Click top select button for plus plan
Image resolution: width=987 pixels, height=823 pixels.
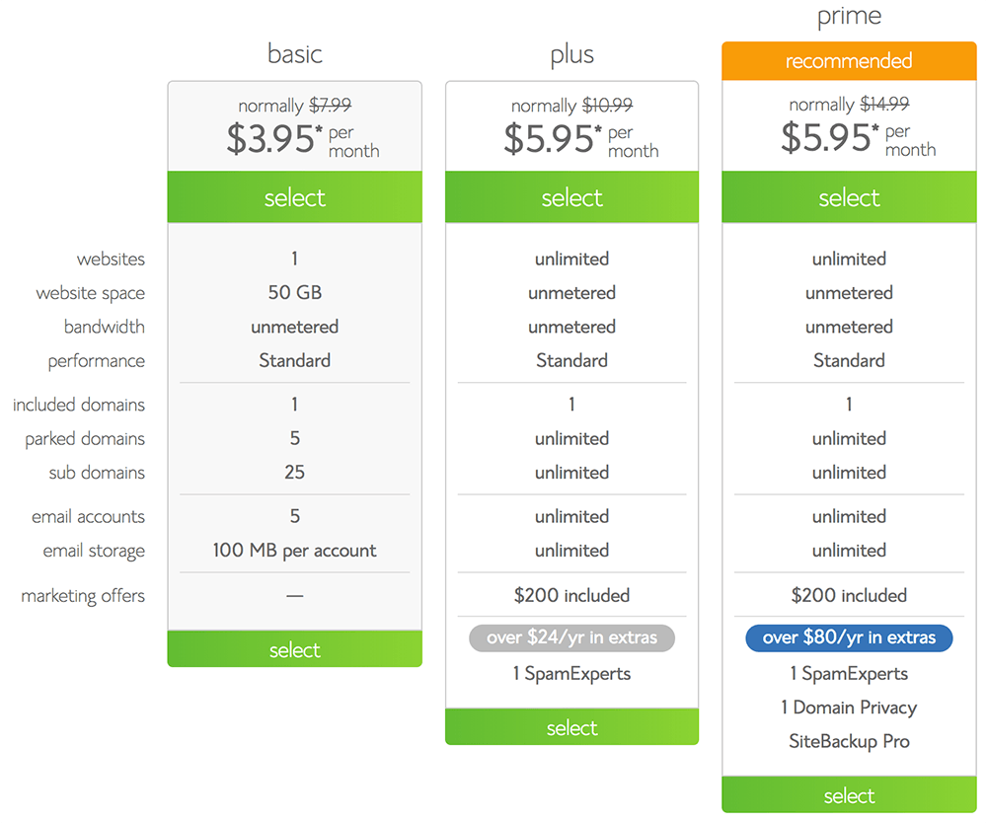pyautogui.click(x=571, y=197)
